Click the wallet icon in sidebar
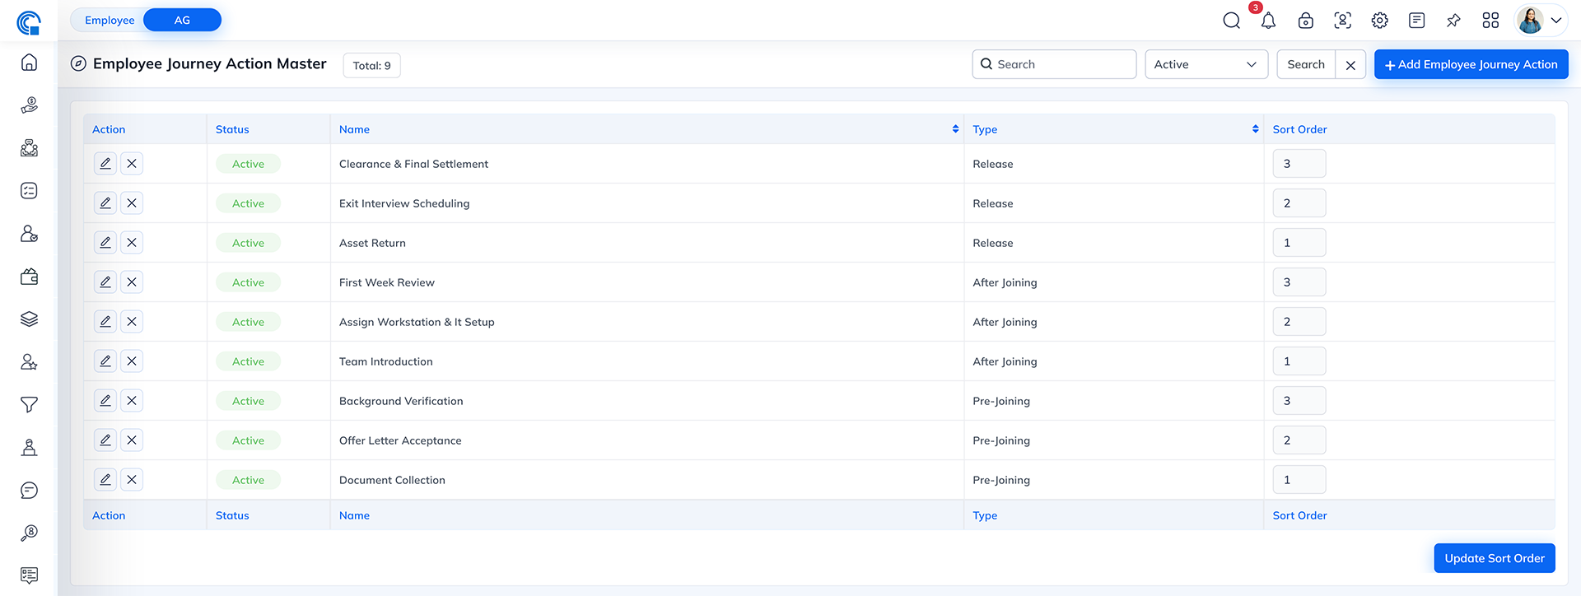This screenshot has width=1581, height=596. 29,277
